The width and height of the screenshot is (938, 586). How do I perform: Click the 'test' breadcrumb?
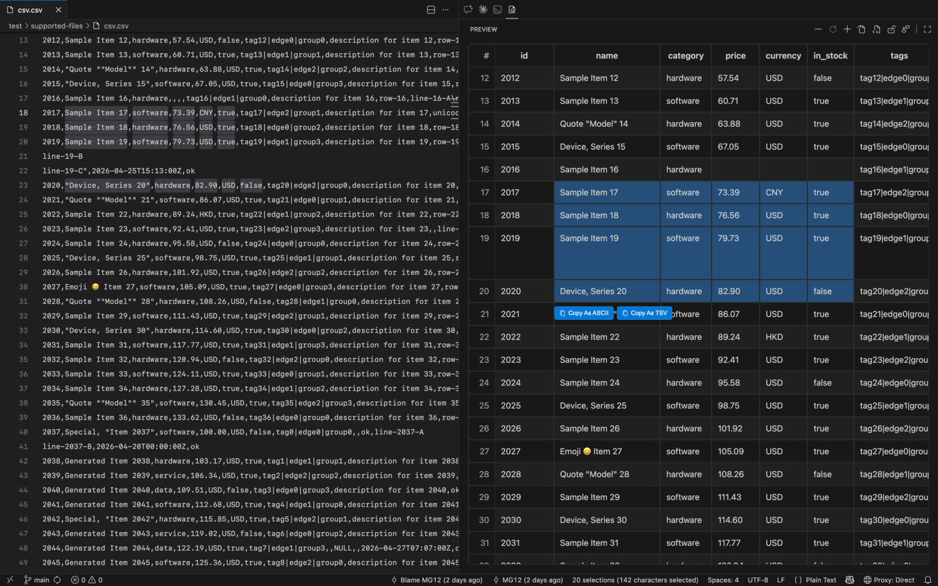click(x=15, y=26)
